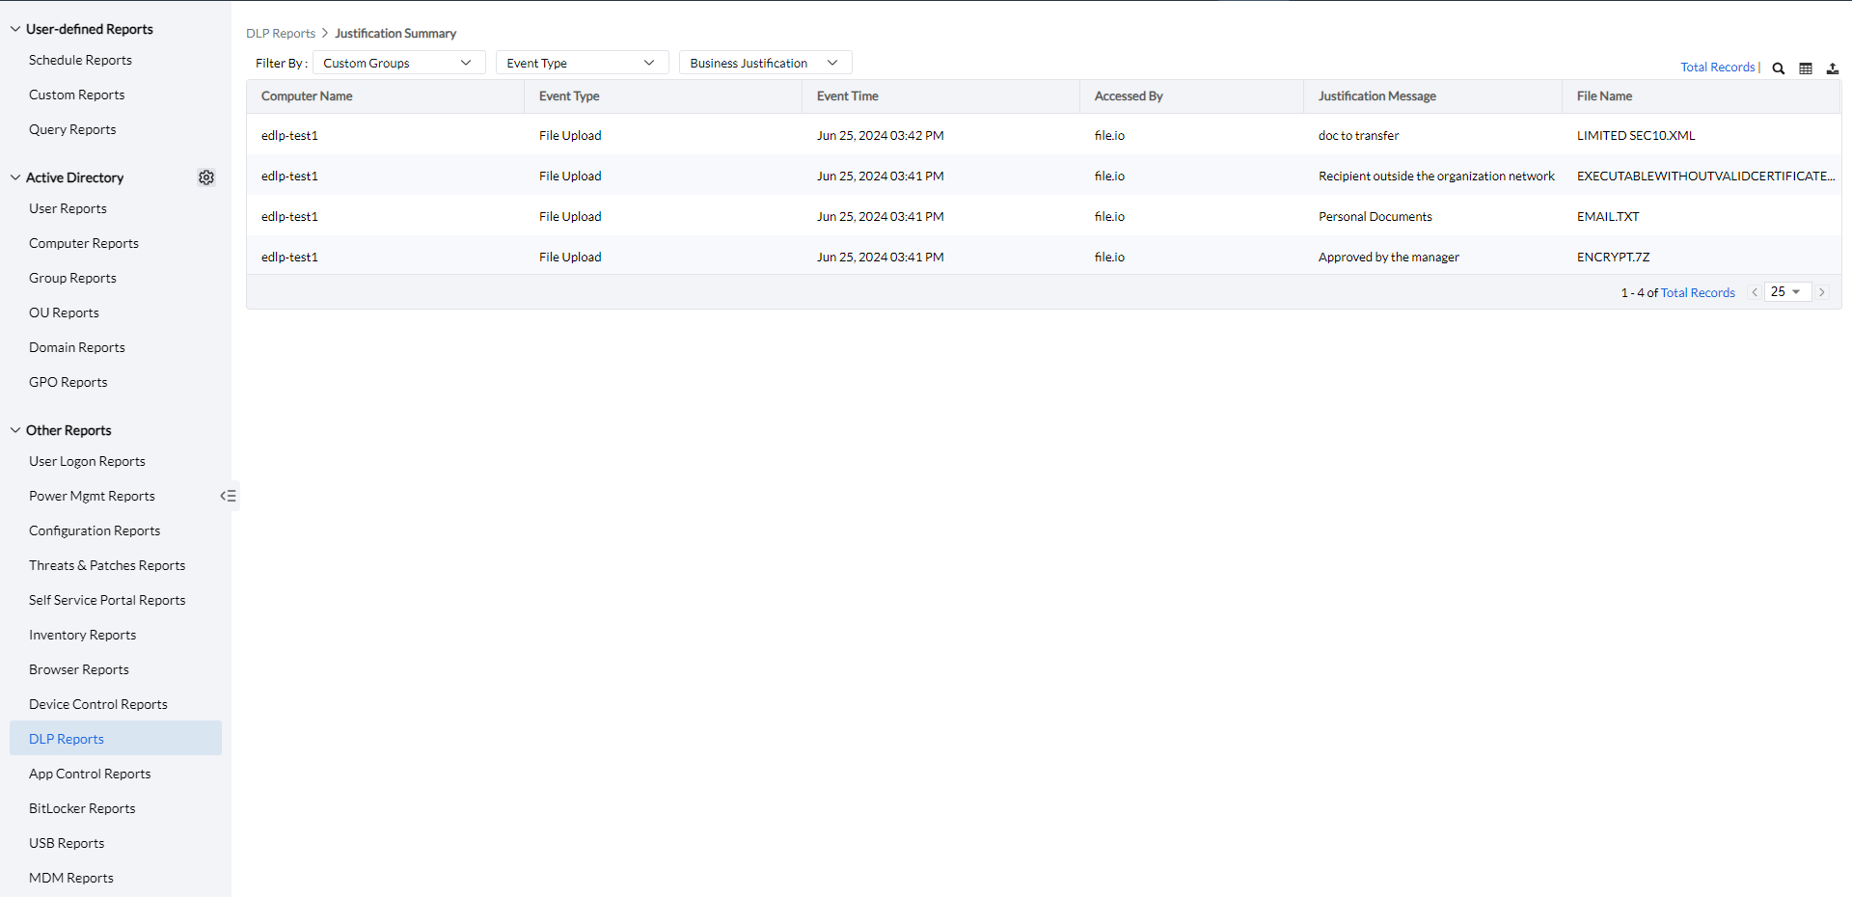Screen dimensions: 1852x897
Task: Open the column chooser table icon
Action: coord(1806,68)
